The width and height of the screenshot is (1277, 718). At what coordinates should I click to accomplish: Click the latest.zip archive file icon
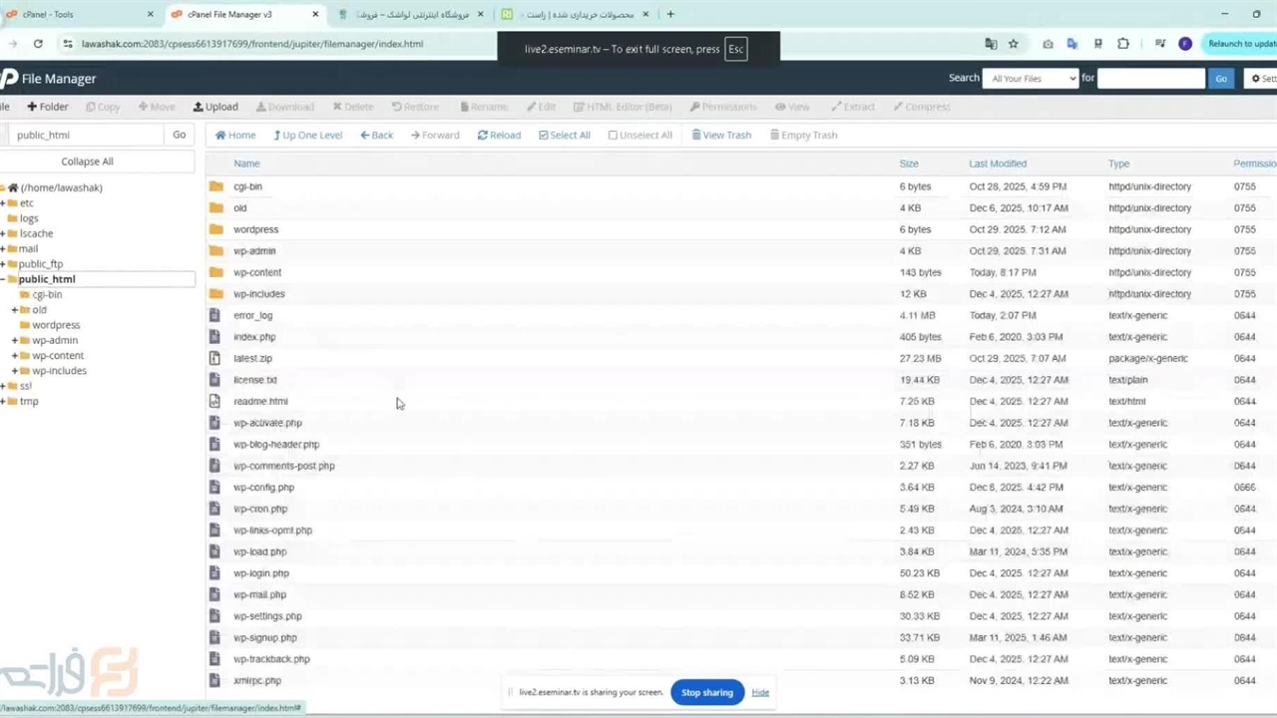[x=214, y=358]
